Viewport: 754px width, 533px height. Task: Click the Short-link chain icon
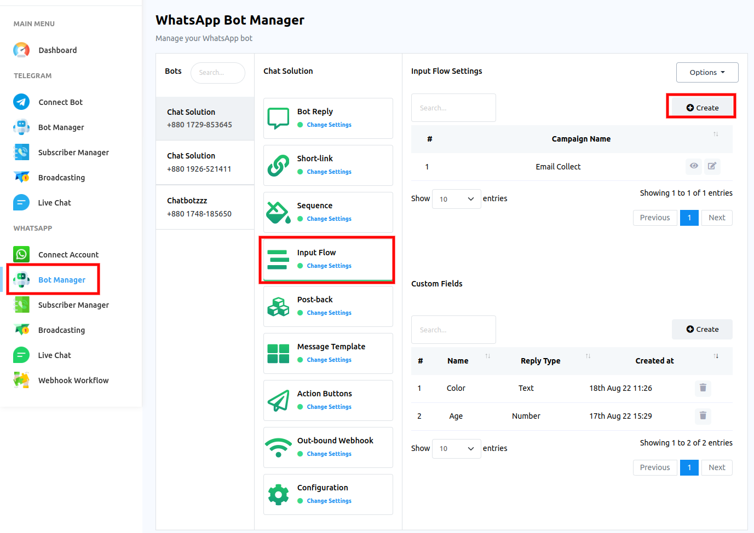[278, 165]
